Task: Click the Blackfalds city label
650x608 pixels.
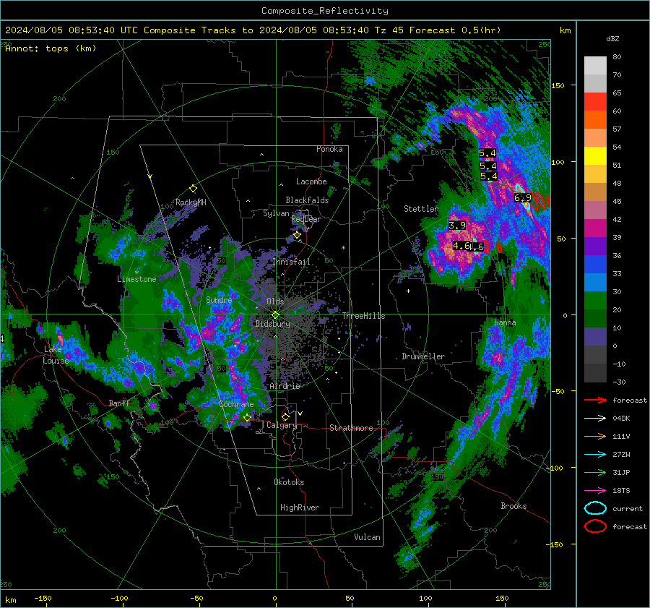Action: coord(307,200)
